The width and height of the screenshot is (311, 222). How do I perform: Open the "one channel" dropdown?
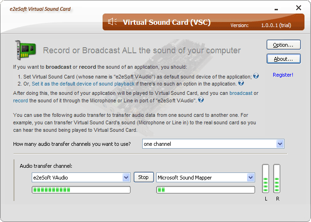pos(213,144)
